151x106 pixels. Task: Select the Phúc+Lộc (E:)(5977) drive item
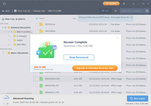[15, 19]
